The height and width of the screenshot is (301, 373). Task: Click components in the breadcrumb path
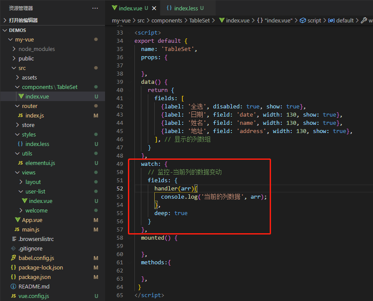click(x=167, y=21)
